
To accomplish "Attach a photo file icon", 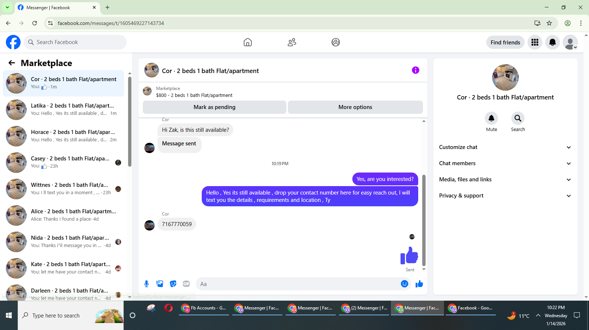I will [x=160, y=284].
